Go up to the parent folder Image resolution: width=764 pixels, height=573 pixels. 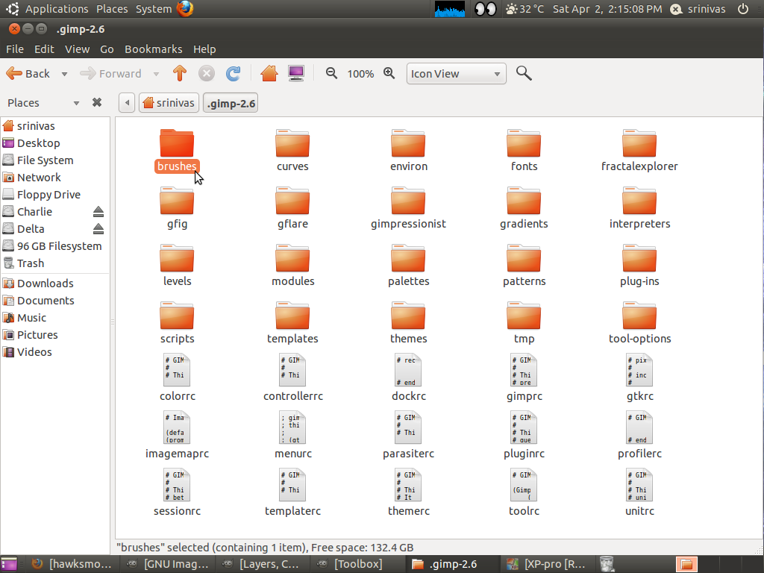[180, 74]
